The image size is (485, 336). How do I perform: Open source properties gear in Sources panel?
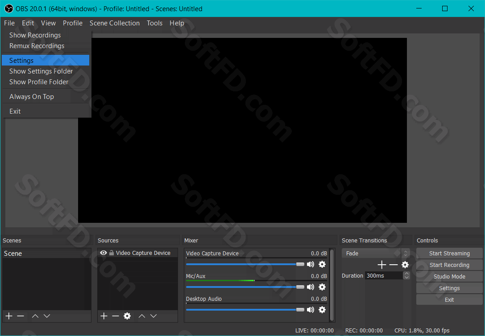coord(127,316)
